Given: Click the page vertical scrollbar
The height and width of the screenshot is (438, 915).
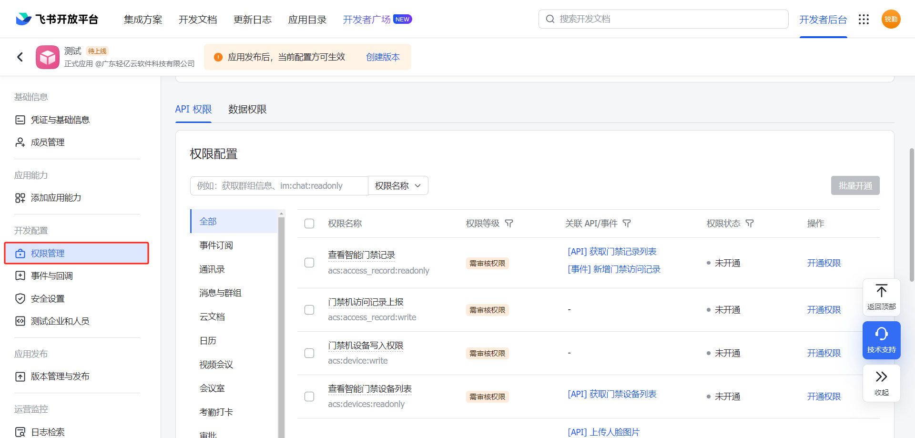Looking at the screenshot, I should [912, 214].
